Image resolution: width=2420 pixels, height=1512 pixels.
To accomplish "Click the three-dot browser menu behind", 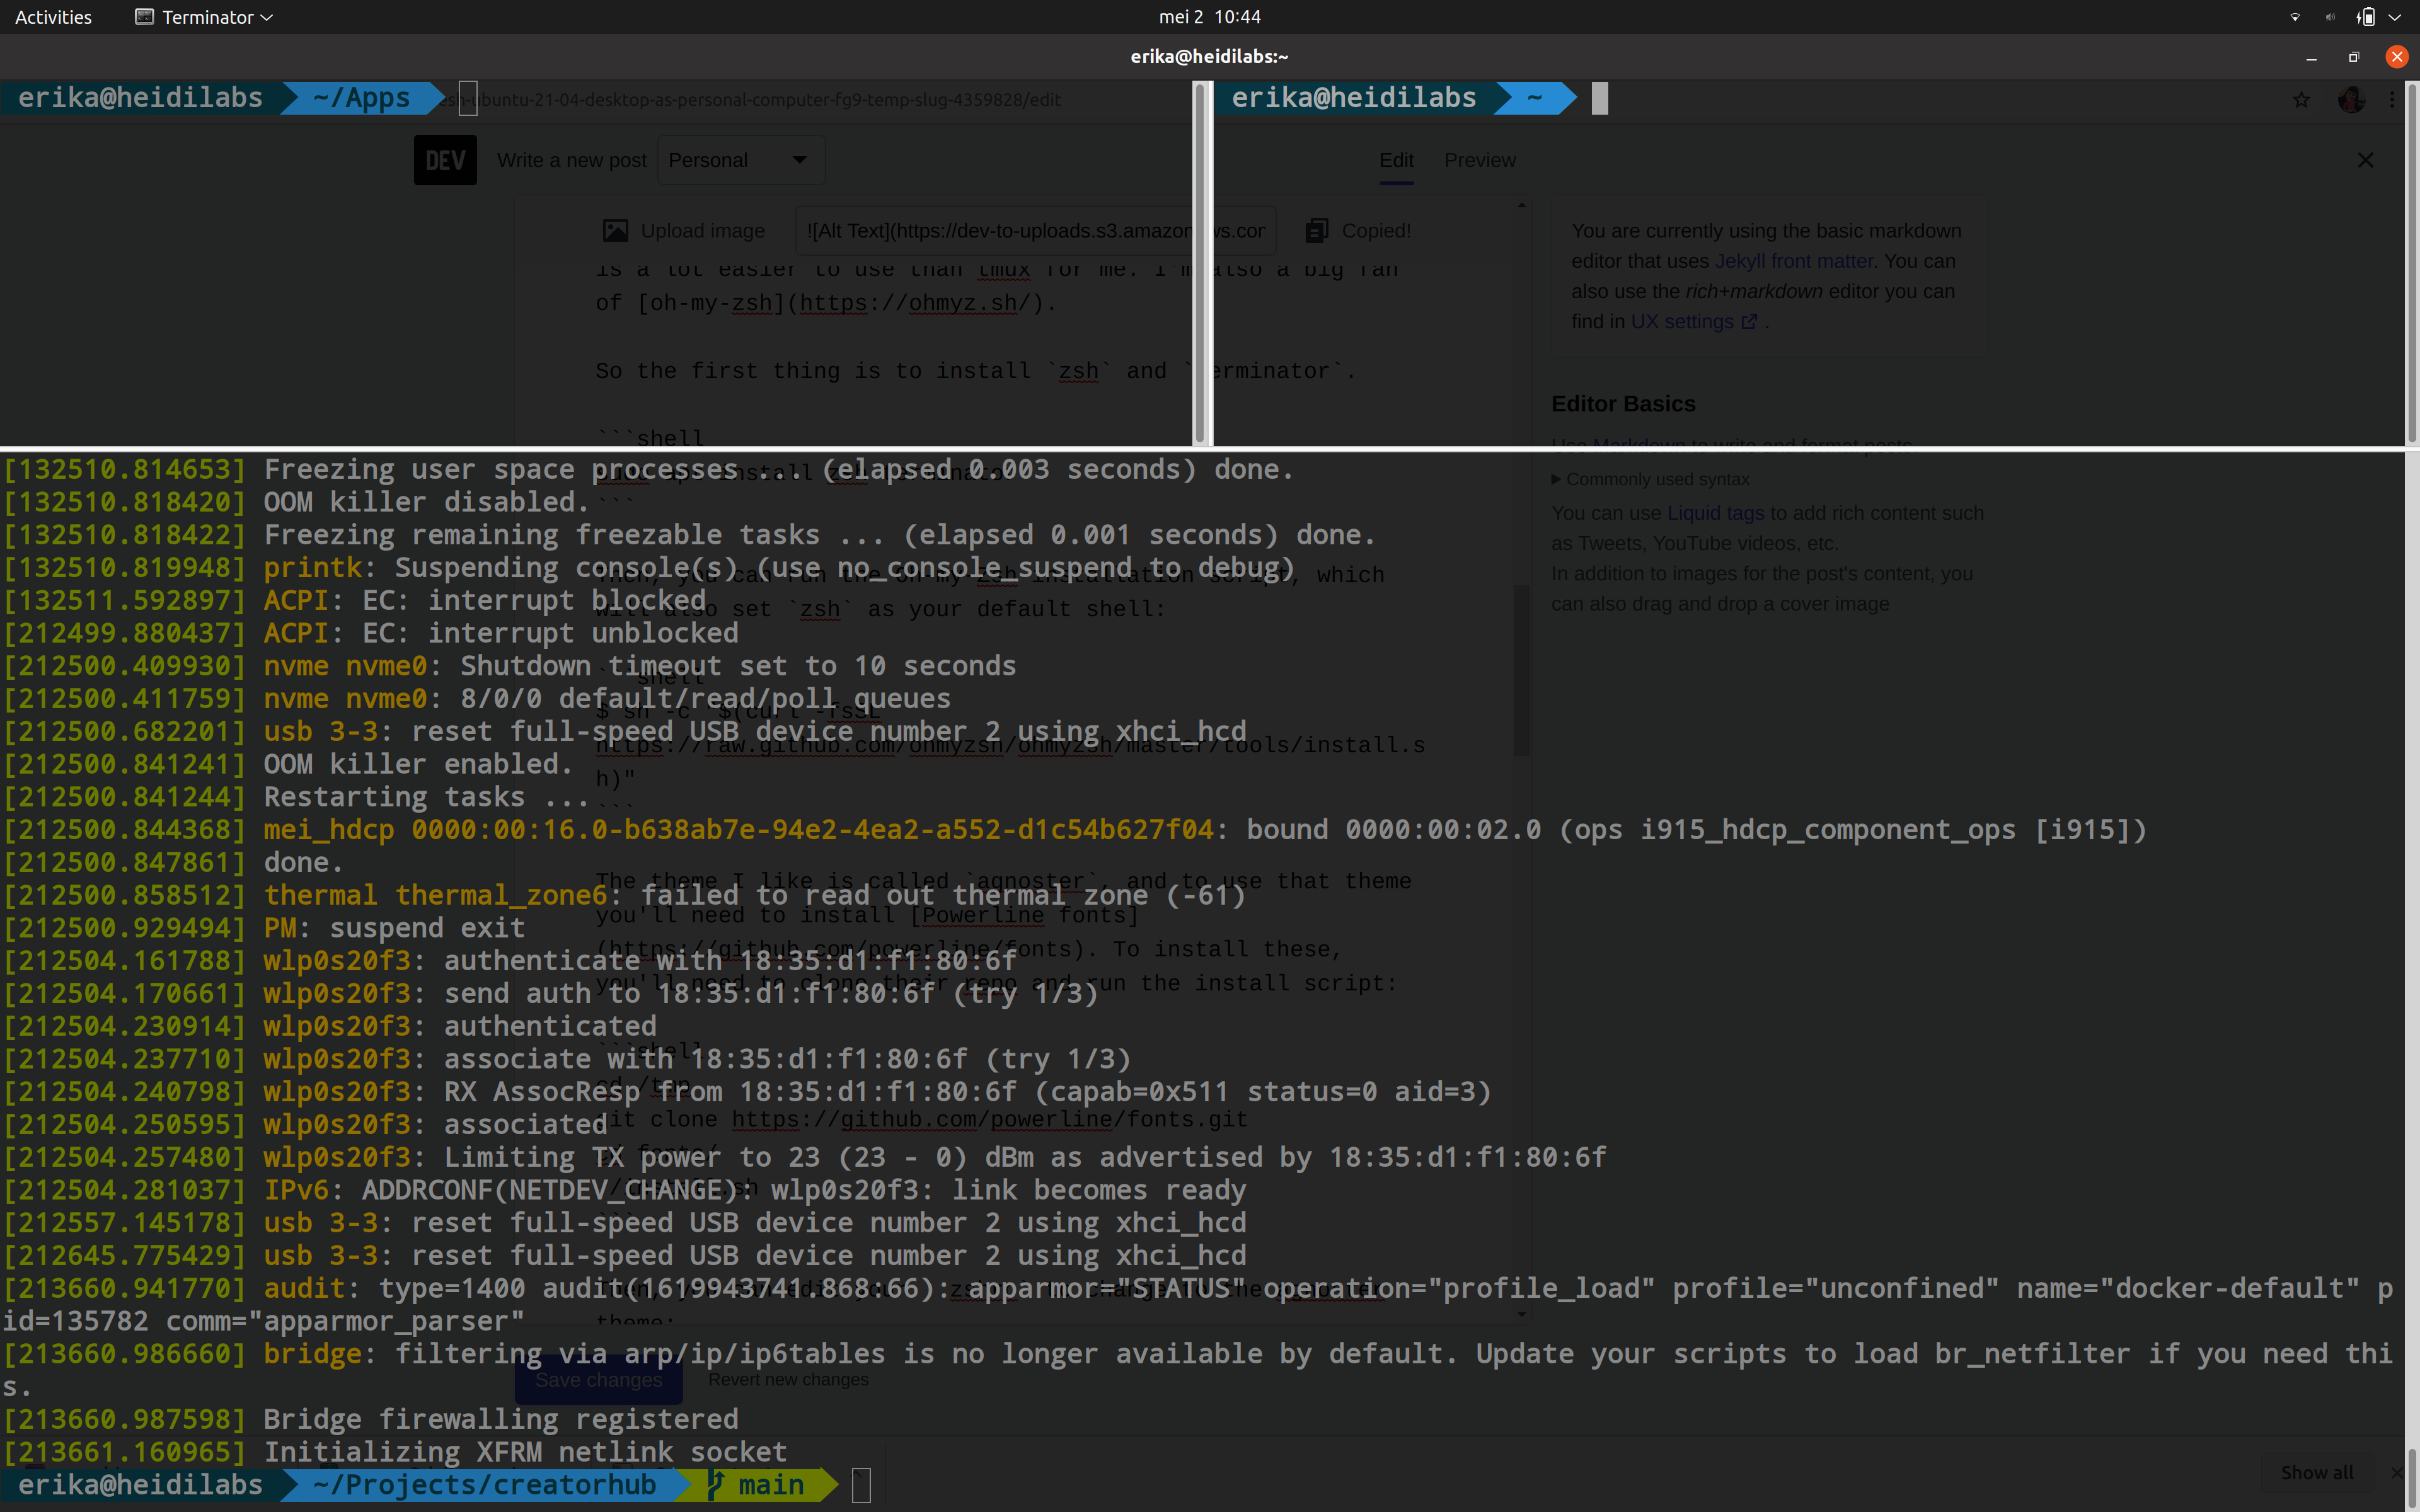I will tap(2392, 99).
